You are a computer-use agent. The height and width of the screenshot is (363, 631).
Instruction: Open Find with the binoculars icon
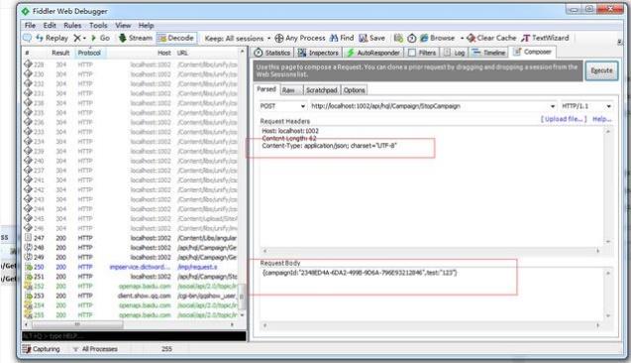(342, 38)
